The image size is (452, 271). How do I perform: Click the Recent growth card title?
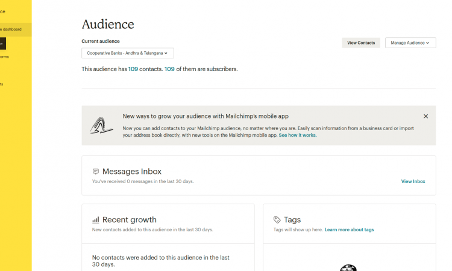coord(129,220)
